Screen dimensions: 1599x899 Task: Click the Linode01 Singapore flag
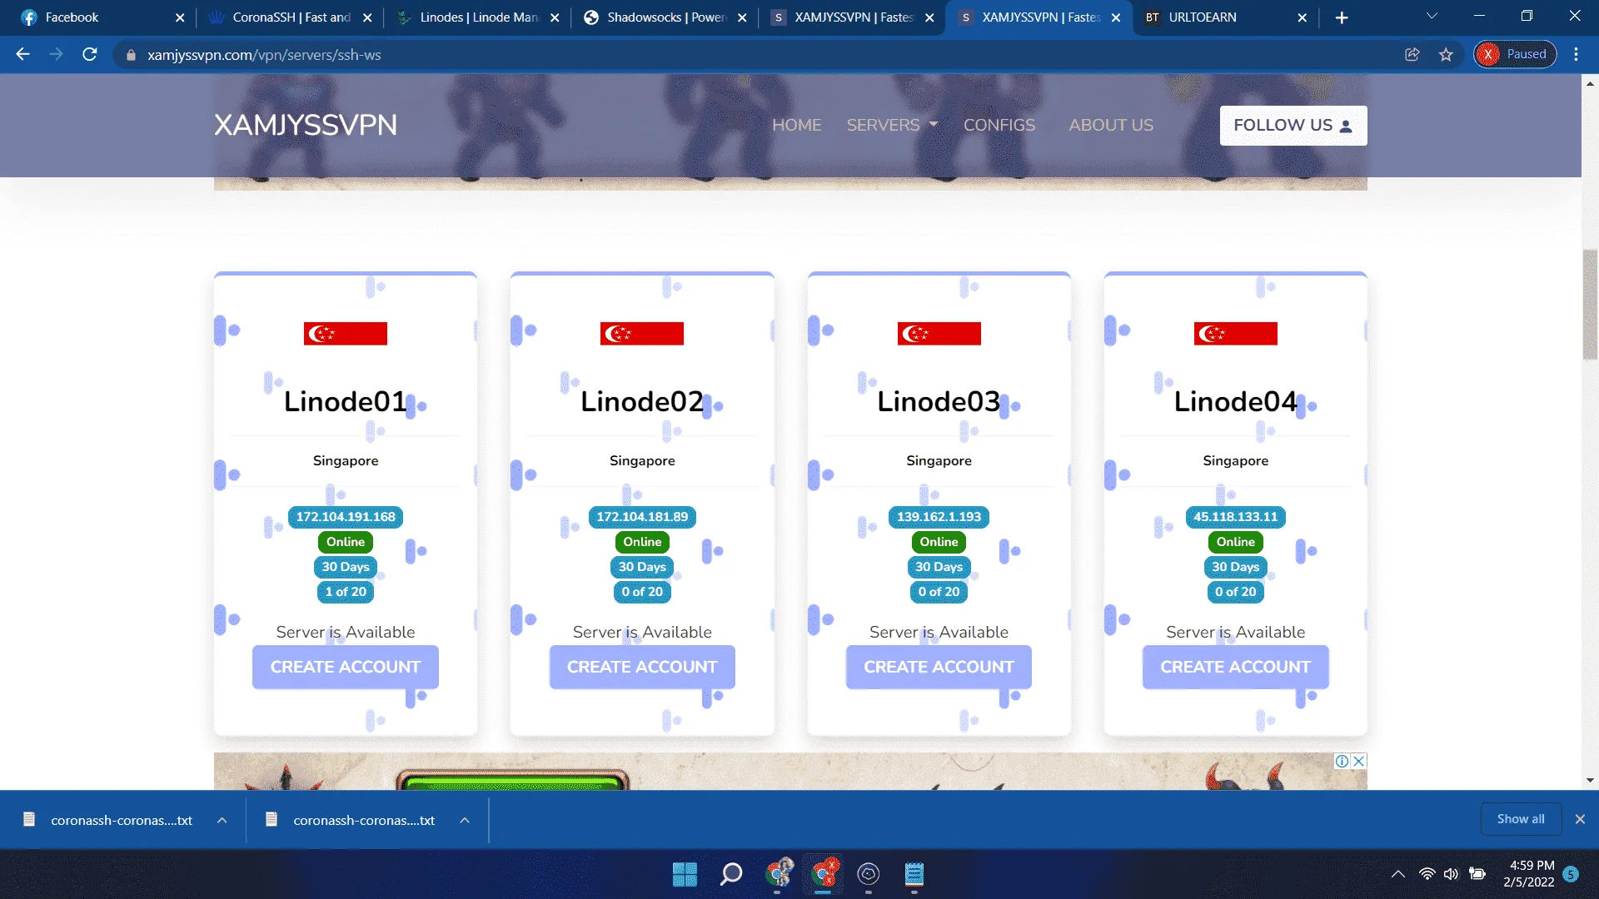[346, 334]
